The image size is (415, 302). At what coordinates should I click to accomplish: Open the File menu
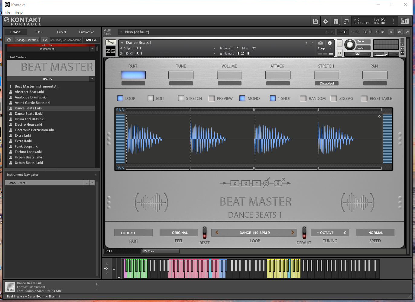click(x=8, y=12)
